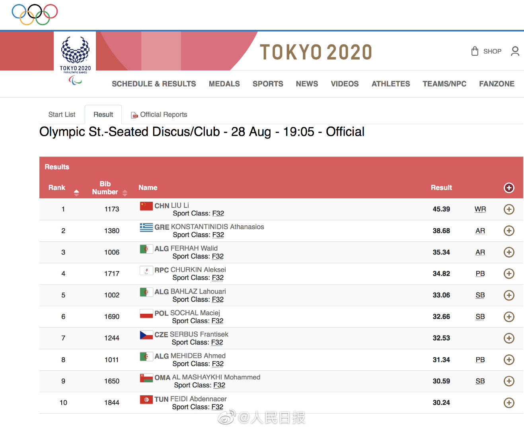Sort results by the Rank column arrows
This screenshot has width=524, height=430.
click(x=76, y=193)
